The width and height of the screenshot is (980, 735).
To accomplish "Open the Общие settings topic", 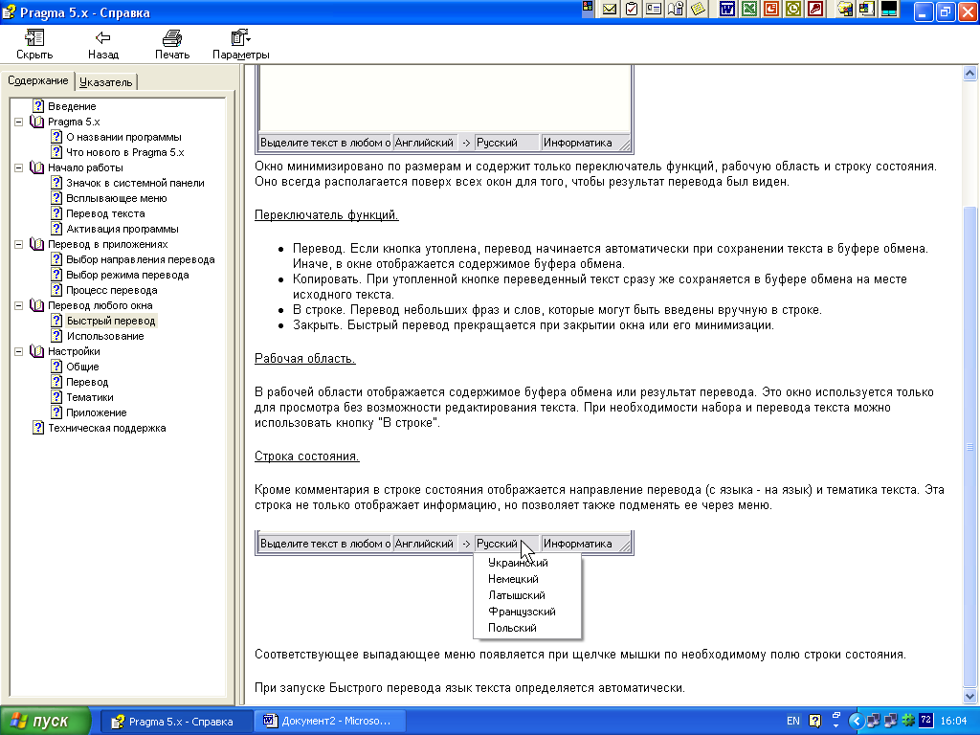I will click(82, 367).
